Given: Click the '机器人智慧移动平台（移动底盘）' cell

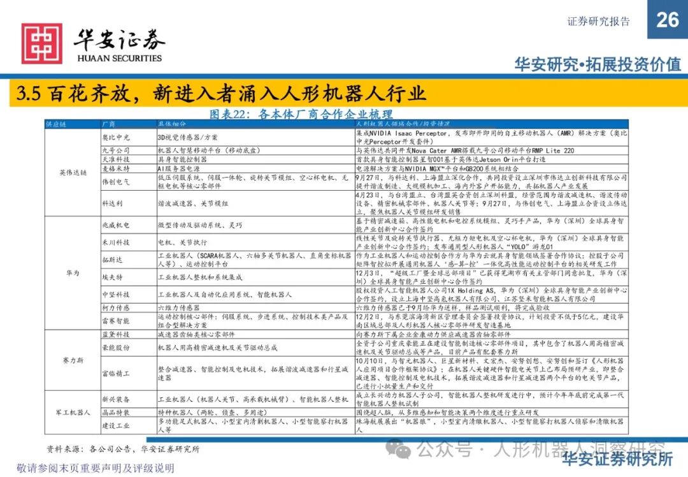Looking at the screenshot, I should pos(256,150).
